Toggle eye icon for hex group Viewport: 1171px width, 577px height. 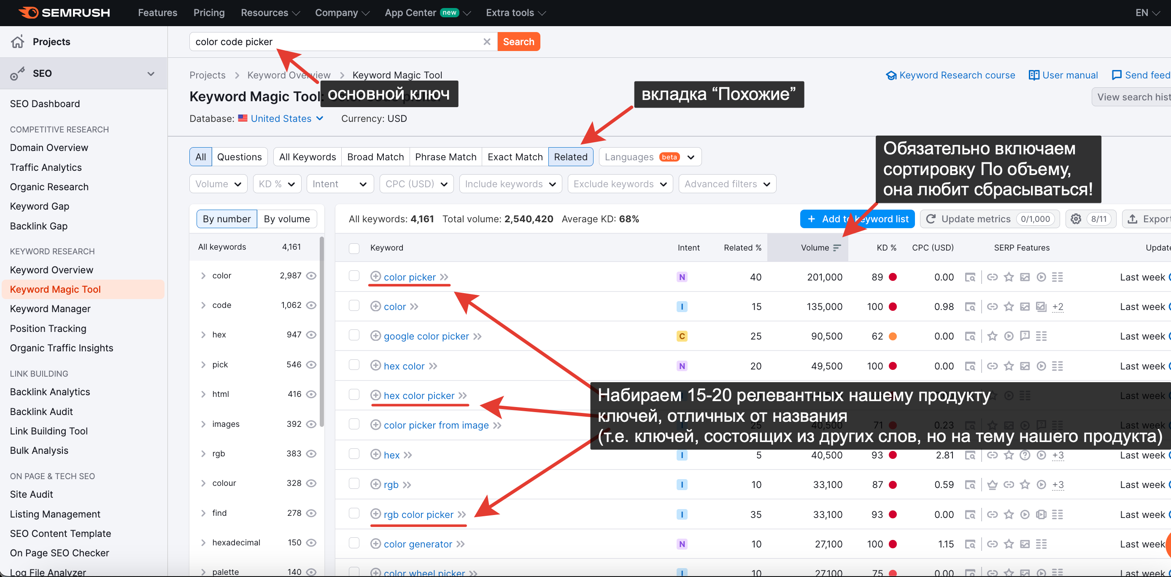(x=311, y=334)
